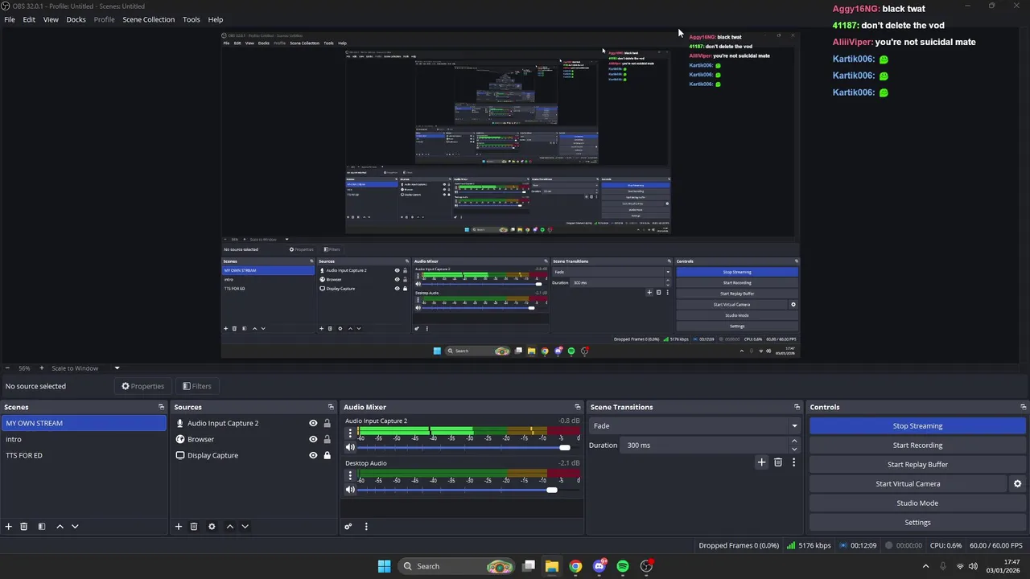The height and width of the screenshot is (579, 1030).
Task: Pop out the Audio Mixer dock
Action: tap(577, 407)
